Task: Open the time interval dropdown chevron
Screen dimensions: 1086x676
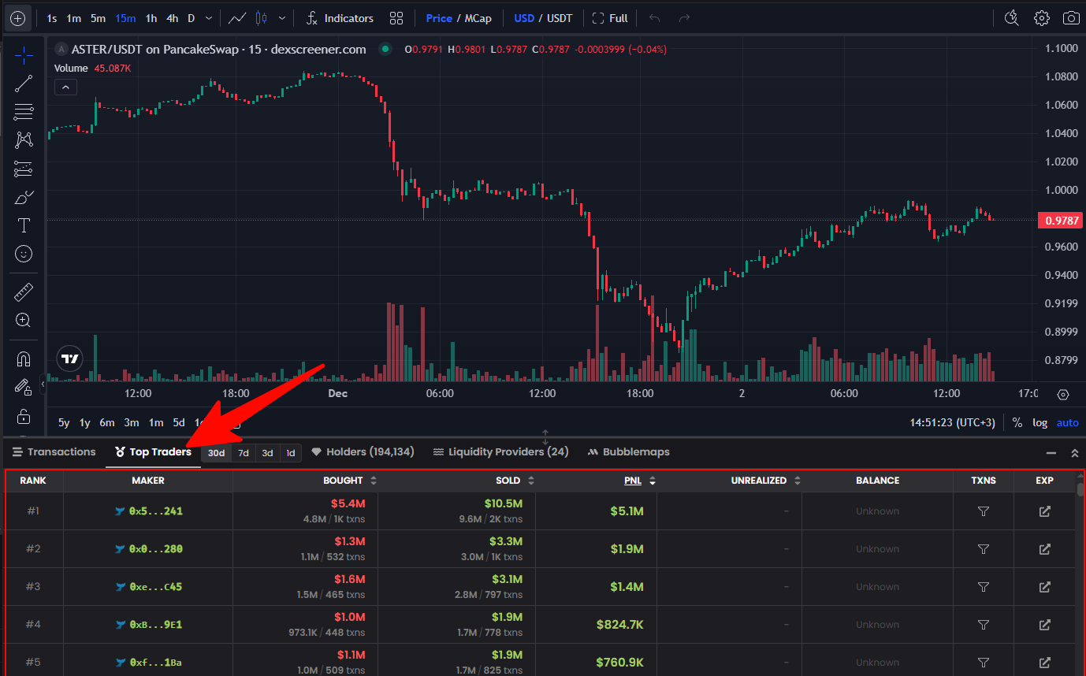Action: 208,18
